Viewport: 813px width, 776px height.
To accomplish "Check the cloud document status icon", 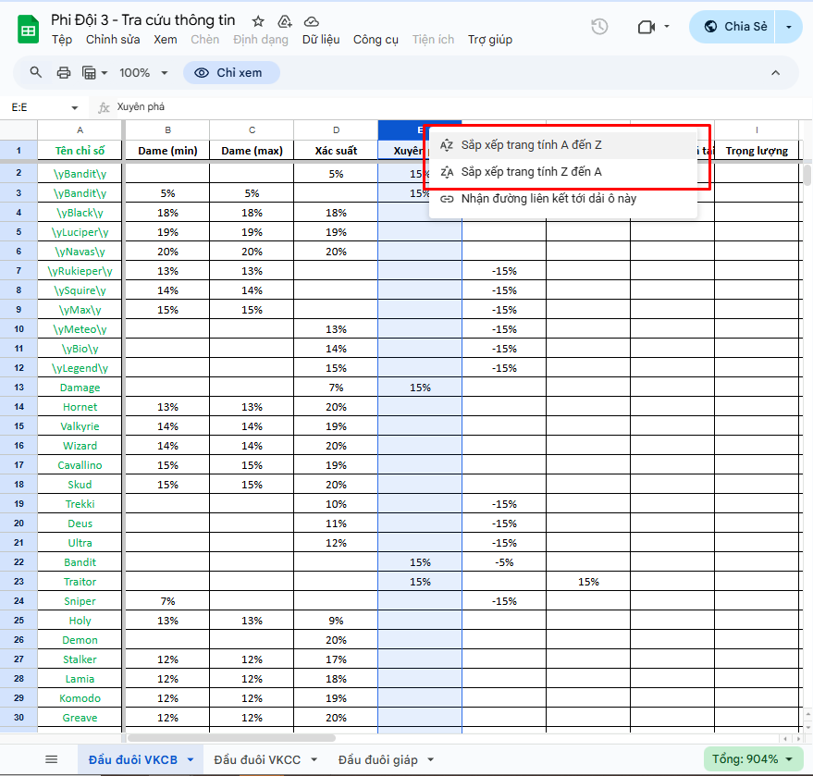I will [x=312, y=21].
